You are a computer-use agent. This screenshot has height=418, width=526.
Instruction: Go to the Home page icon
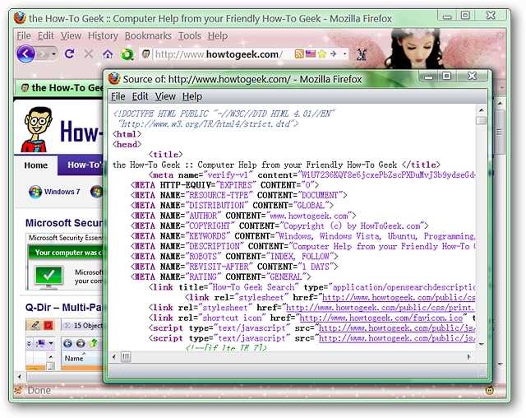tap(108, 54)
